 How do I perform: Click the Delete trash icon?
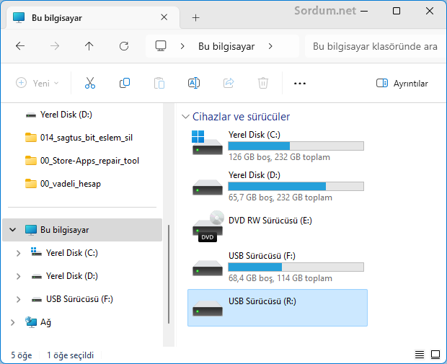(x=263, y=83)
